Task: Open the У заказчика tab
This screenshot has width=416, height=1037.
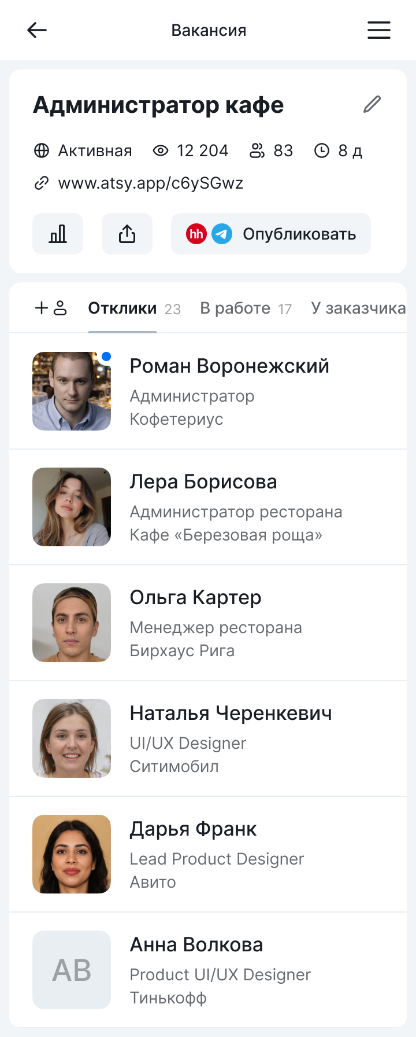Action: pyautogui.click(x=358, y=308)
